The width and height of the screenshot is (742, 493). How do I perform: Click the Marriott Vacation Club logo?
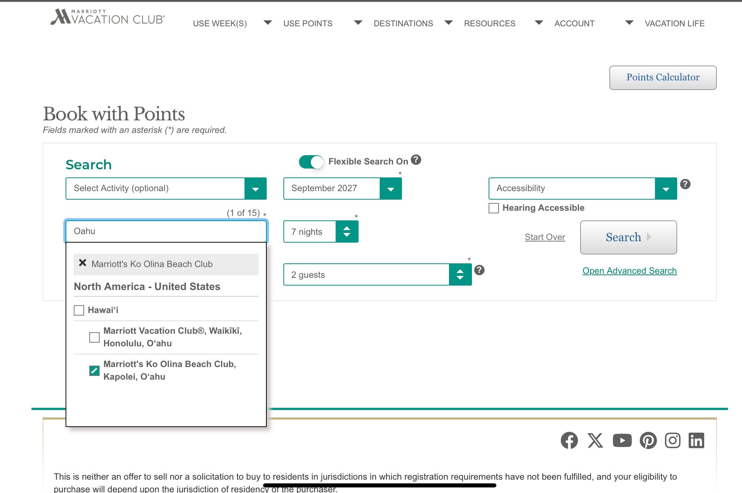point(107,17)
